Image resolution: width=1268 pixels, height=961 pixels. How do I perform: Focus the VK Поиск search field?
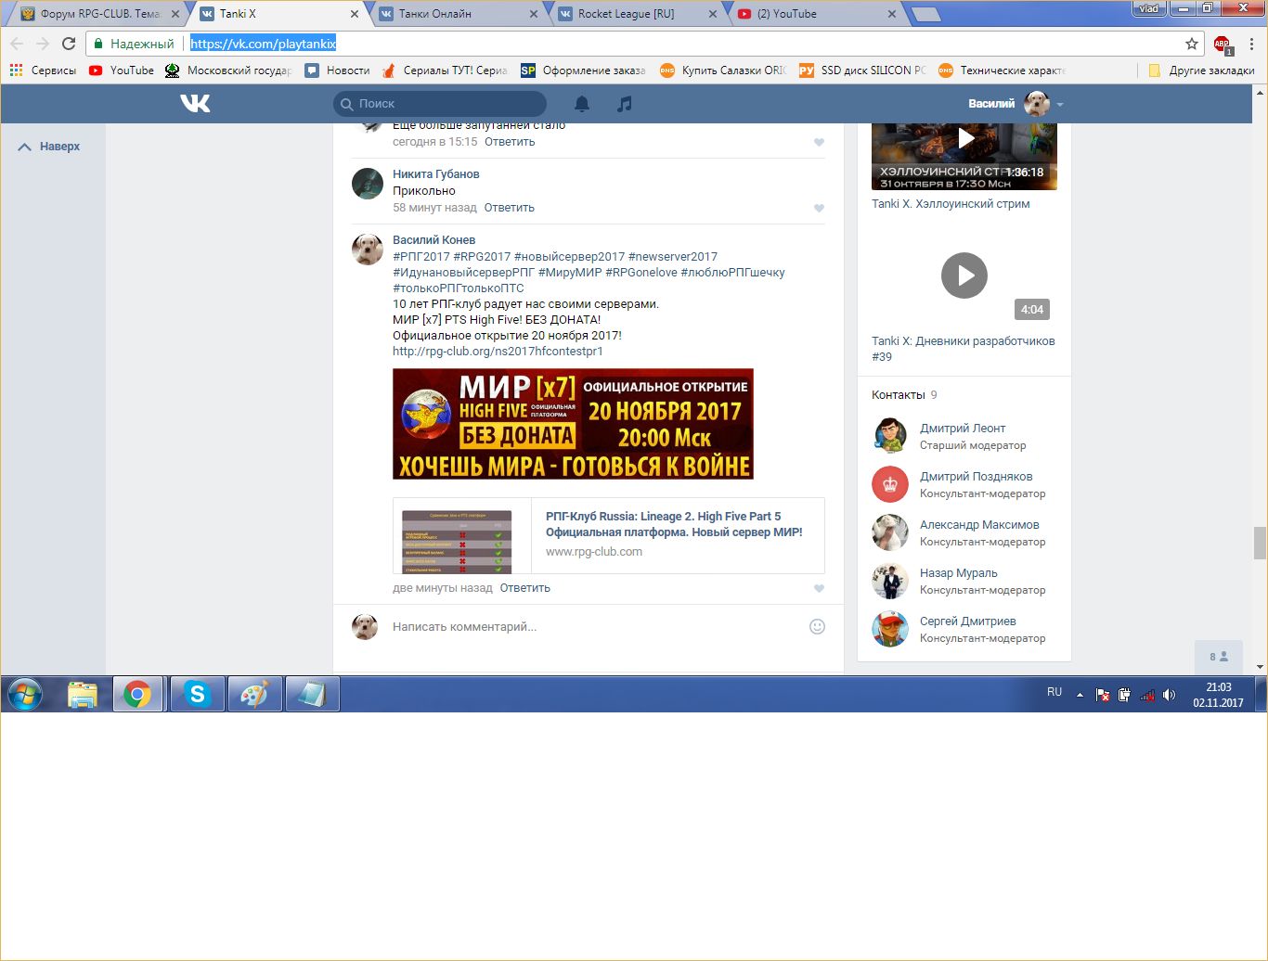coord(440,104)
